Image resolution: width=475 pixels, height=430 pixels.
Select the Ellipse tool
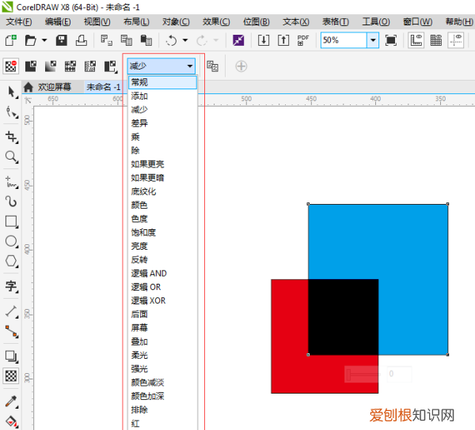point(11,241)
